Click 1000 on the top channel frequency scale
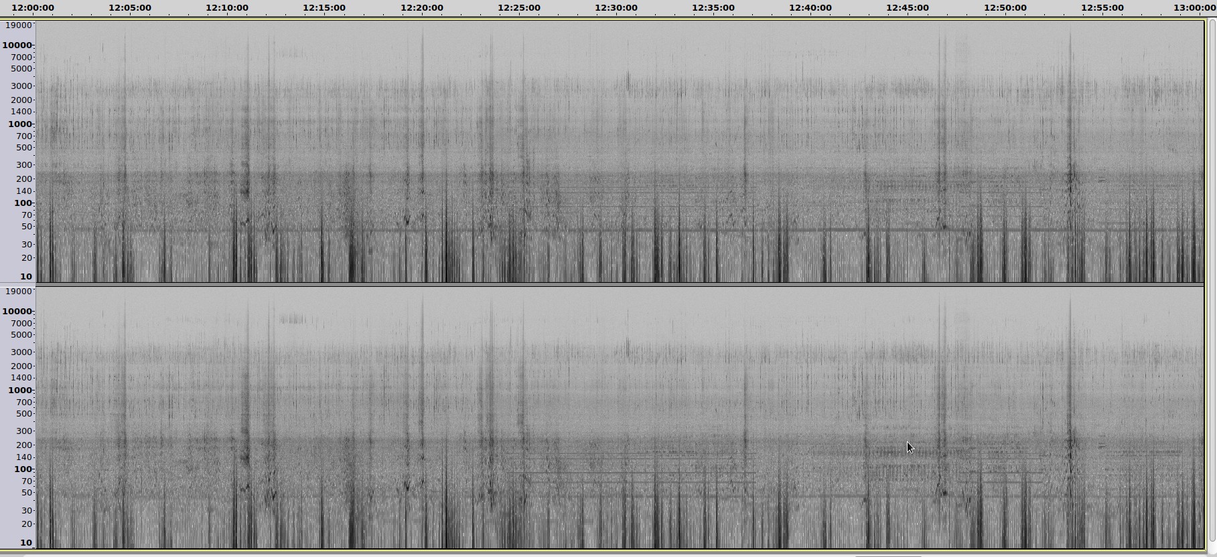Screen dimensions: 1217x557 coord(20,124)
